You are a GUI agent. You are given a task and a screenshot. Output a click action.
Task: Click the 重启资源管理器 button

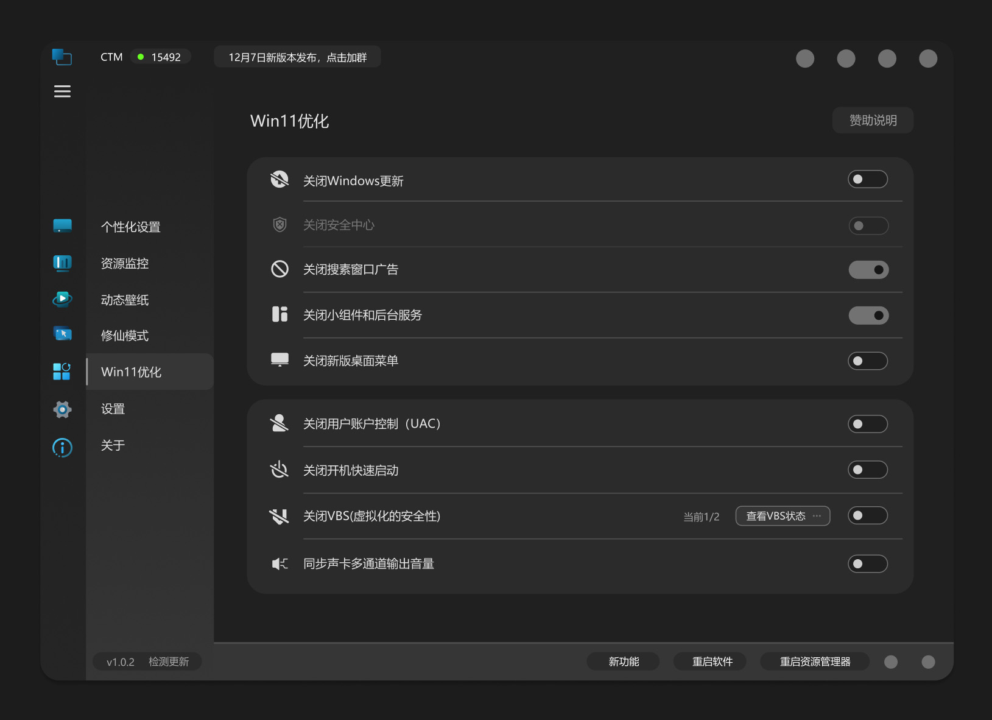815,662
